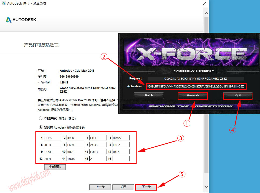The height and width of the screenshot is (193, 260).
Task: Click activation code field 2 containing 09LR
Action: pyautogui.click(x=75, y=138)
